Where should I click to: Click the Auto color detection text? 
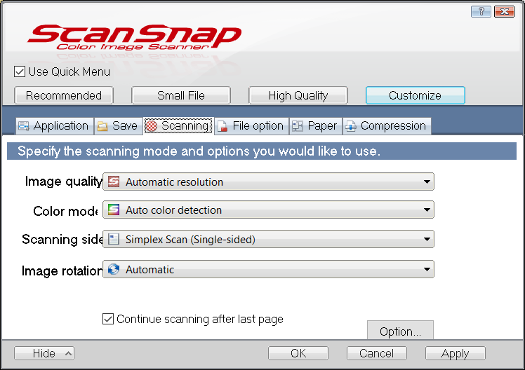coord(173,210)
